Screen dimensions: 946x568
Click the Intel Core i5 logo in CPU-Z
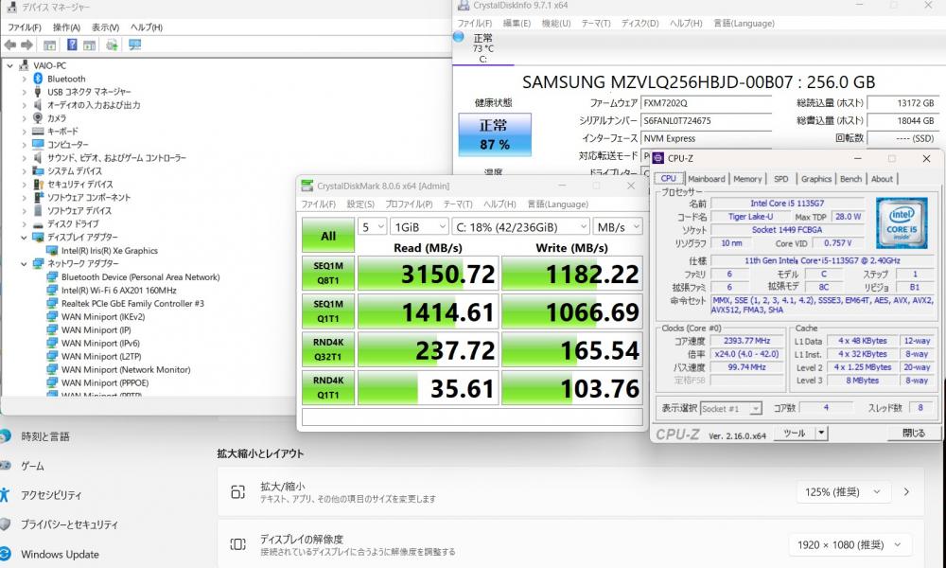pos(901,223)
